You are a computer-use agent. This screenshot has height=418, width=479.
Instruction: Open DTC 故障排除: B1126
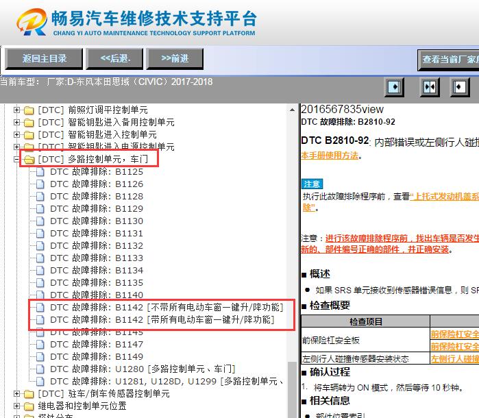tap(97, 184)
